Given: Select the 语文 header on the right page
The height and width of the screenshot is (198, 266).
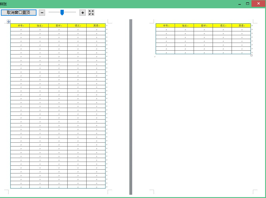Looking at the screenshot, I should click(x=222, y=25).
